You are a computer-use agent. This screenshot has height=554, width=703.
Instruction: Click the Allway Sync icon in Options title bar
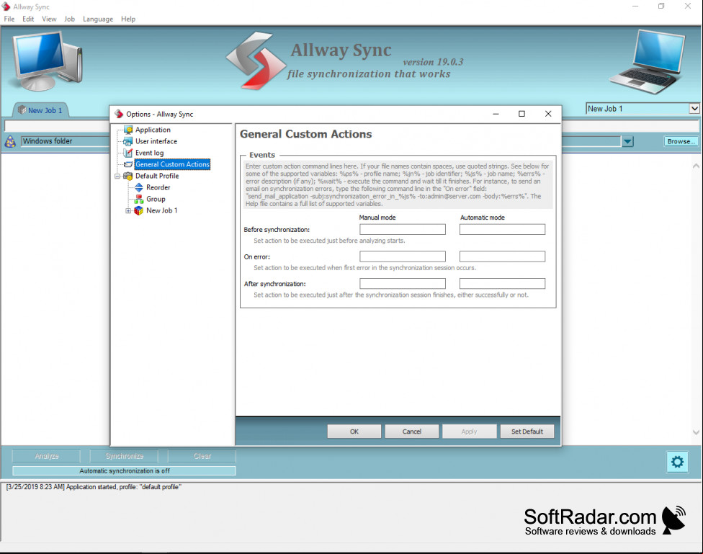tap(119, 114)
